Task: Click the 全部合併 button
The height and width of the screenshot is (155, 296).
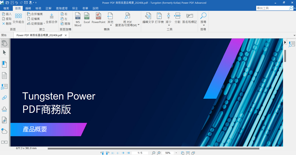Action: 51,18
